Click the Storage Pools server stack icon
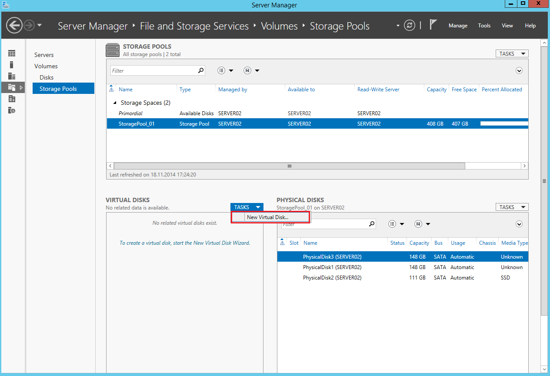The height and width of the screenshot is (376, 550). click(113, 50)
